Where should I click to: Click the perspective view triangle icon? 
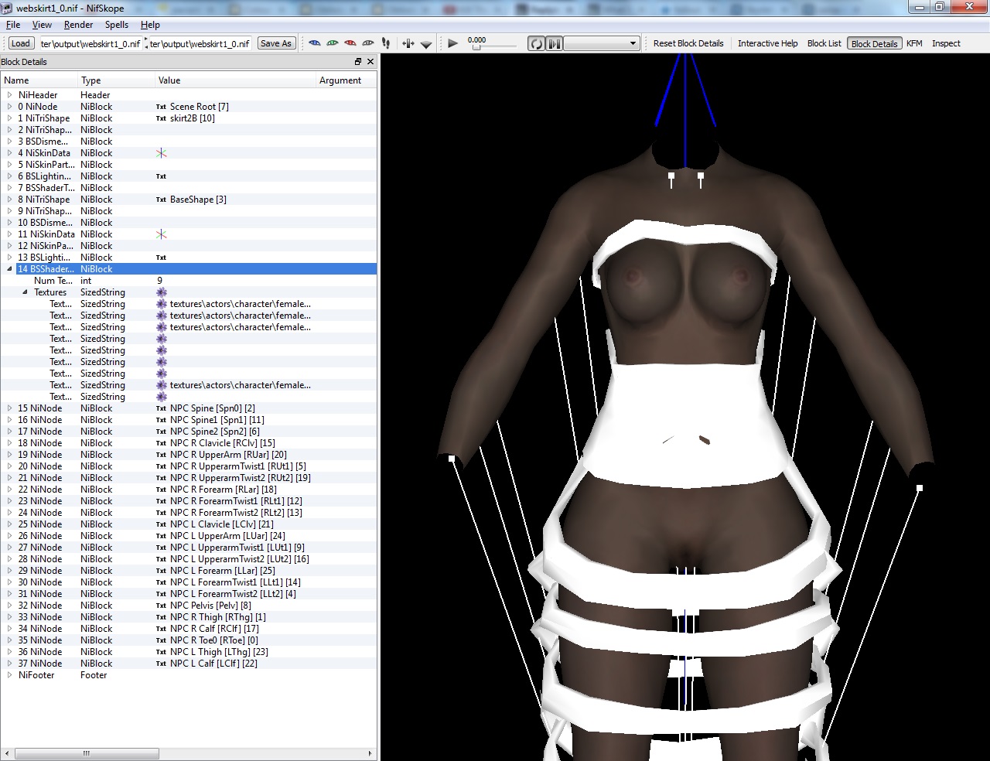click(426, 44)
